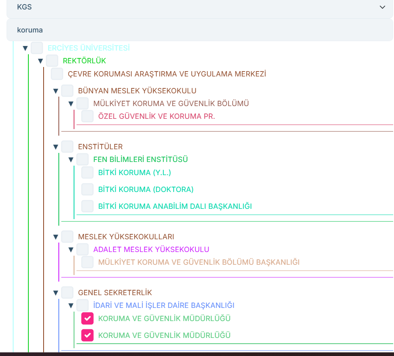Enable the BİTKİ KORUMA (DOKTORA) checkbox
Image resolution: width=394 pixels, height=356 pixels.
87,190
